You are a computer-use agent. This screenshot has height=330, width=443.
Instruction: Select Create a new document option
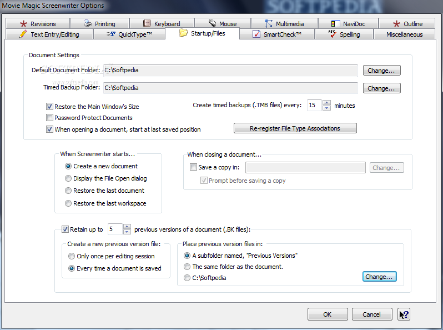tap(68, 166)
